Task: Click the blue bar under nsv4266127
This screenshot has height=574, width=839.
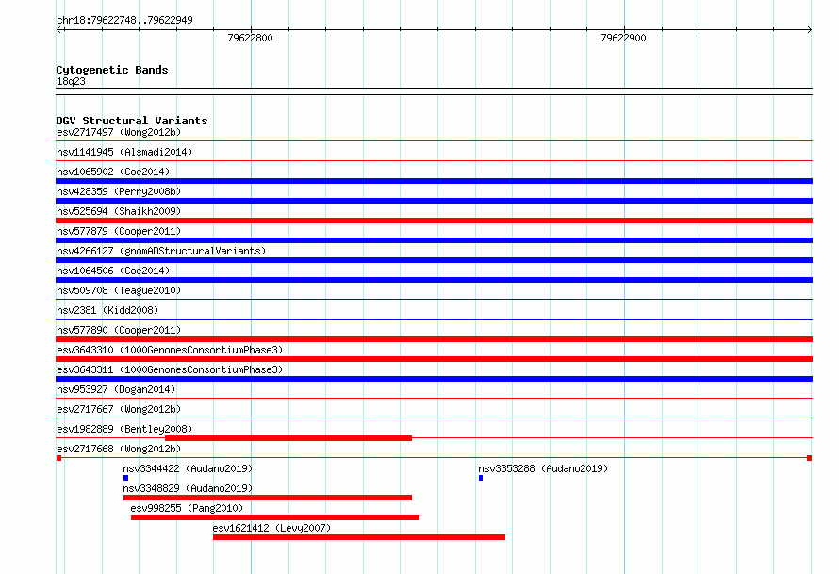Action: point(434,260)
